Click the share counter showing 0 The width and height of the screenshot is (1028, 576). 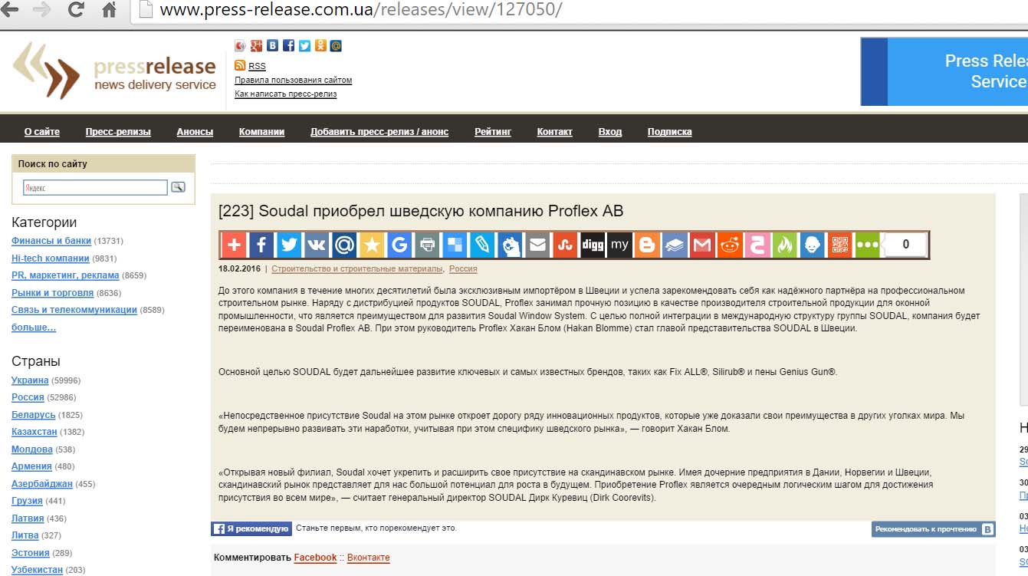[905, 245]
